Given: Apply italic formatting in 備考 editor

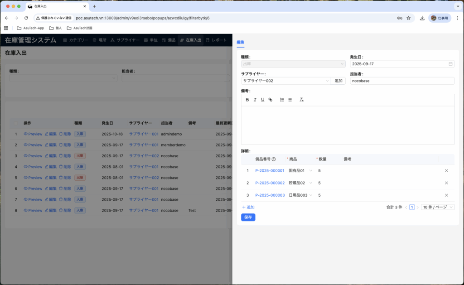Looking at the screenshot, I should click(x=255, y=100).
